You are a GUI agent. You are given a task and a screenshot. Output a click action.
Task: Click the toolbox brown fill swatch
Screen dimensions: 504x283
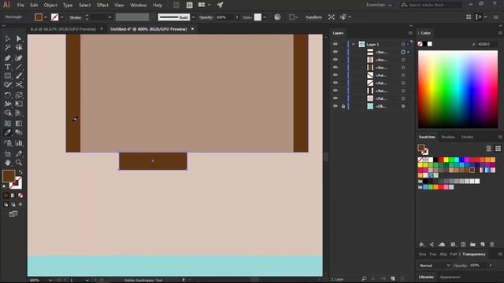click(9, 176)
